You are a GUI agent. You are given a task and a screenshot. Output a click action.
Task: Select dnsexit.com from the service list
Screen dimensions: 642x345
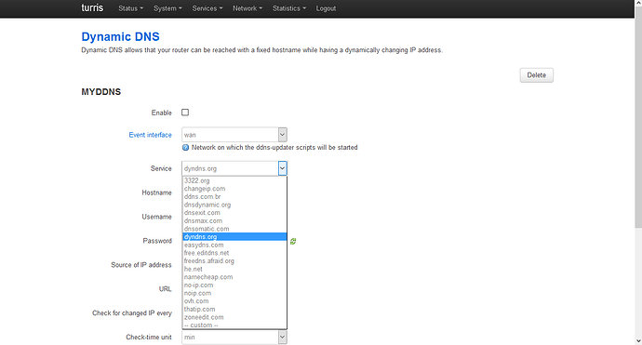(234, 213)
